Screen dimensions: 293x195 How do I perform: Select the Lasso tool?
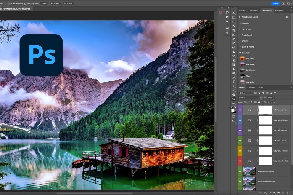click(x=233, y=22)
